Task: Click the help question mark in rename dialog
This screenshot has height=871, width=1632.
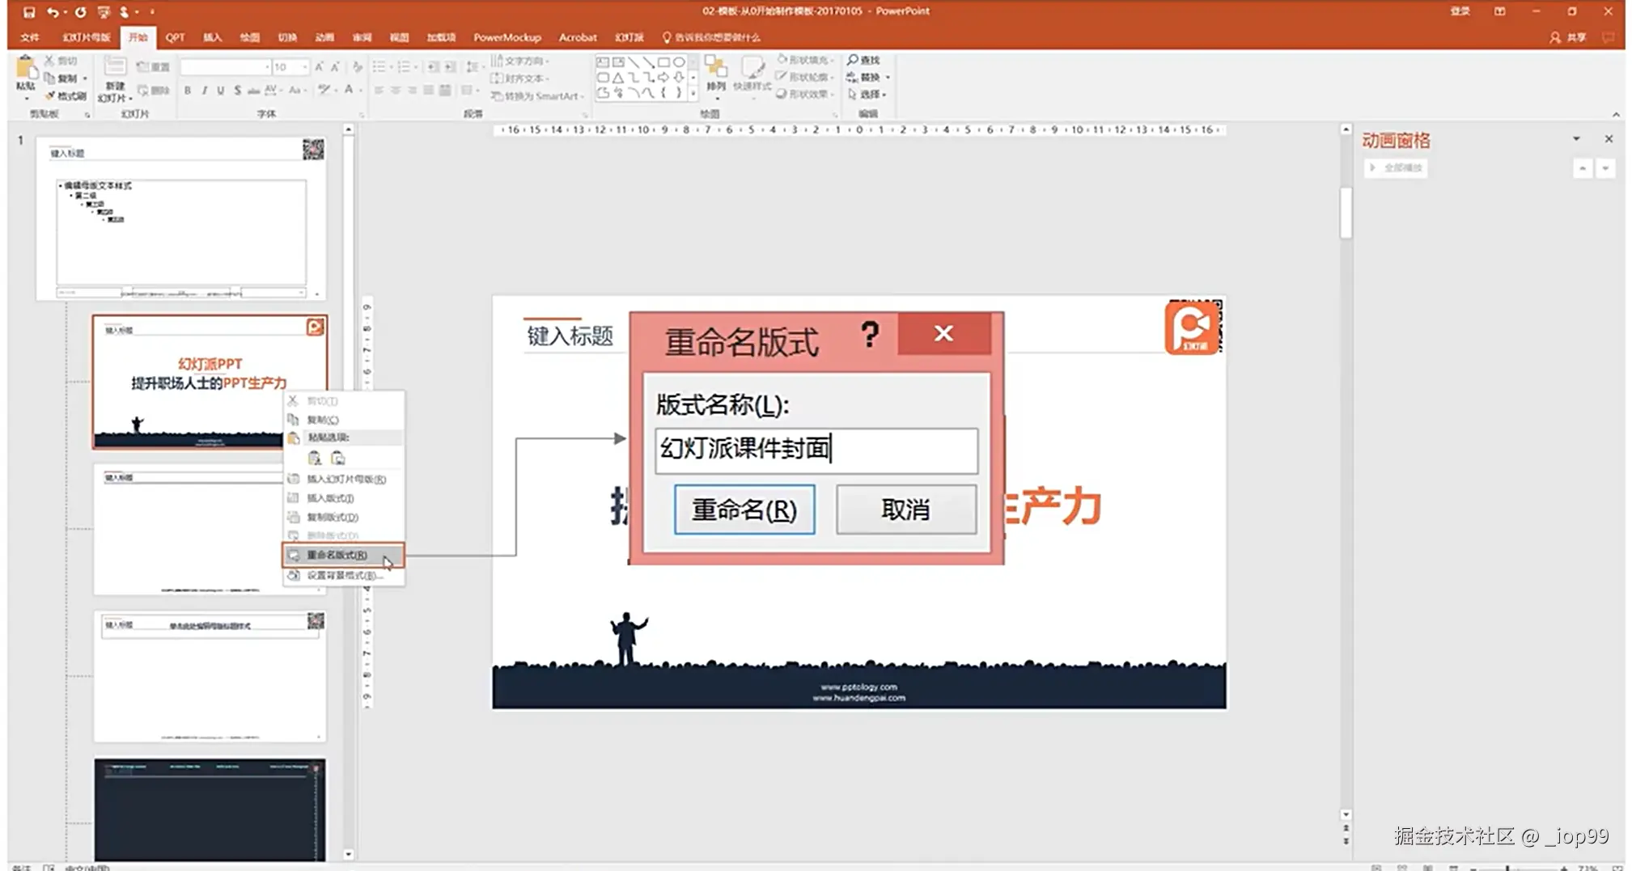Action: [870, 334]
